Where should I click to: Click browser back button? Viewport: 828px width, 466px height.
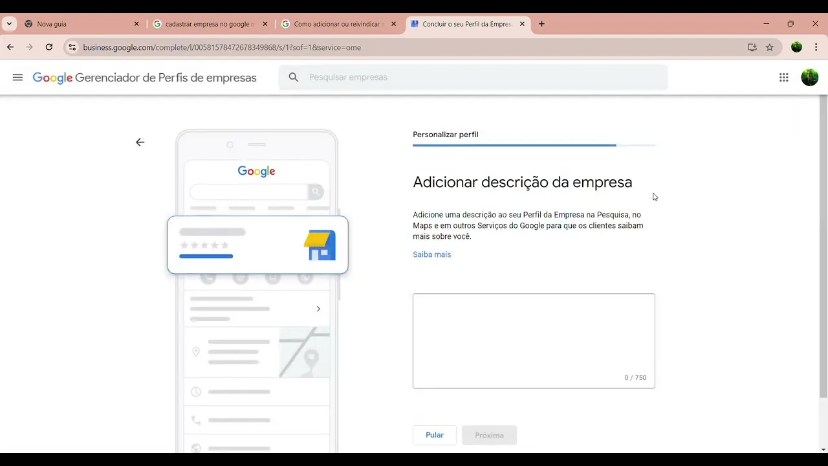[10, 47]
